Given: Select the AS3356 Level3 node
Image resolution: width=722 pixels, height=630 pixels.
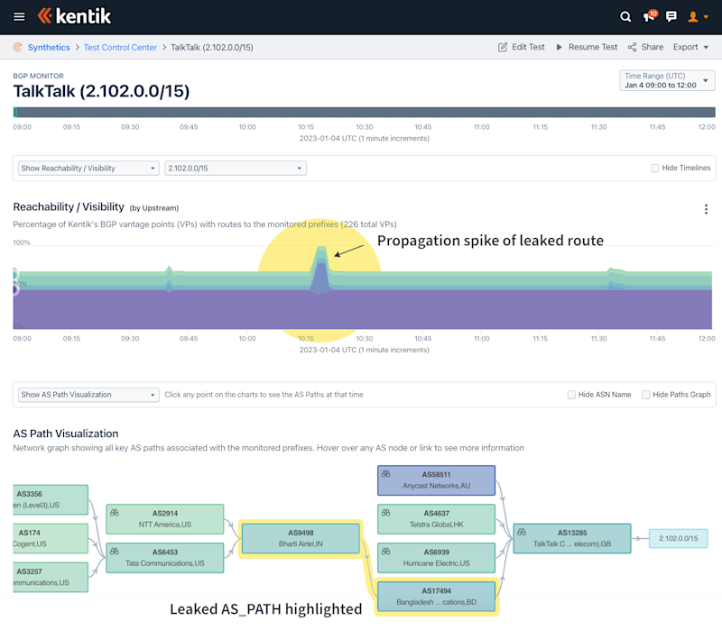Looking at the screenshot, I should point(51,499).
